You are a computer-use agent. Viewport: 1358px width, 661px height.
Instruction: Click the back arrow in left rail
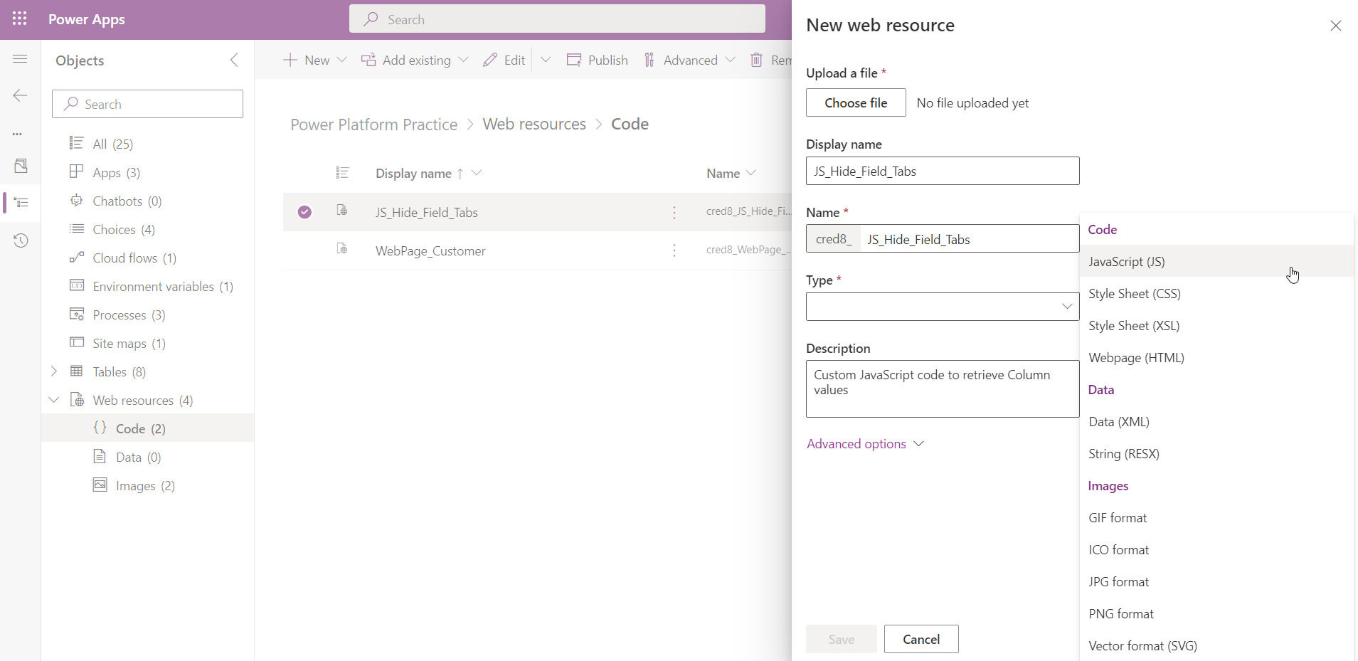(x=20, y=95)
